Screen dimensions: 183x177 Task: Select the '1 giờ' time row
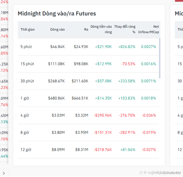coord(88,98)
